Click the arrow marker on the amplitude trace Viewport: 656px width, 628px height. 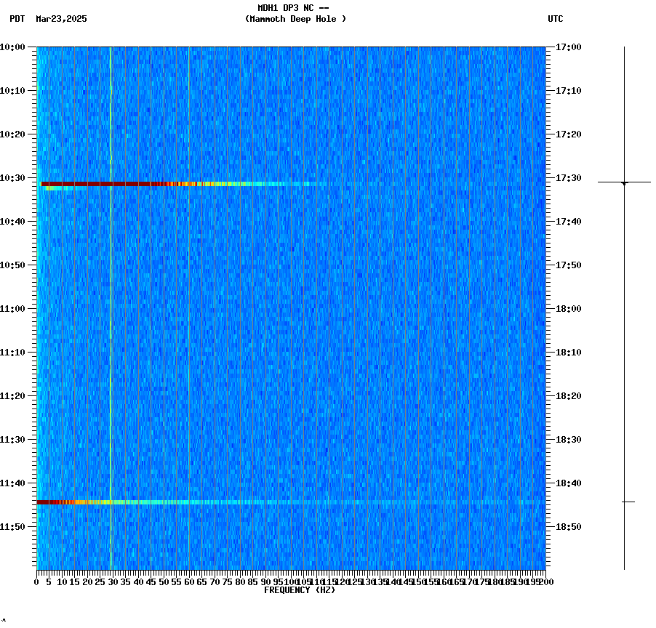pos(623,184)
